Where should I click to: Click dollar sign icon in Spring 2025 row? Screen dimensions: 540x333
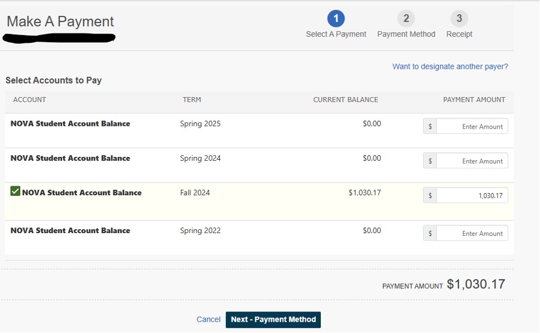(430, 126)
